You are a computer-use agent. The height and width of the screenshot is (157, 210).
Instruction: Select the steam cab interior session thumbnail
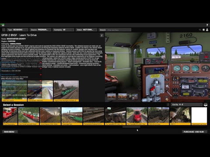(180, 116)
